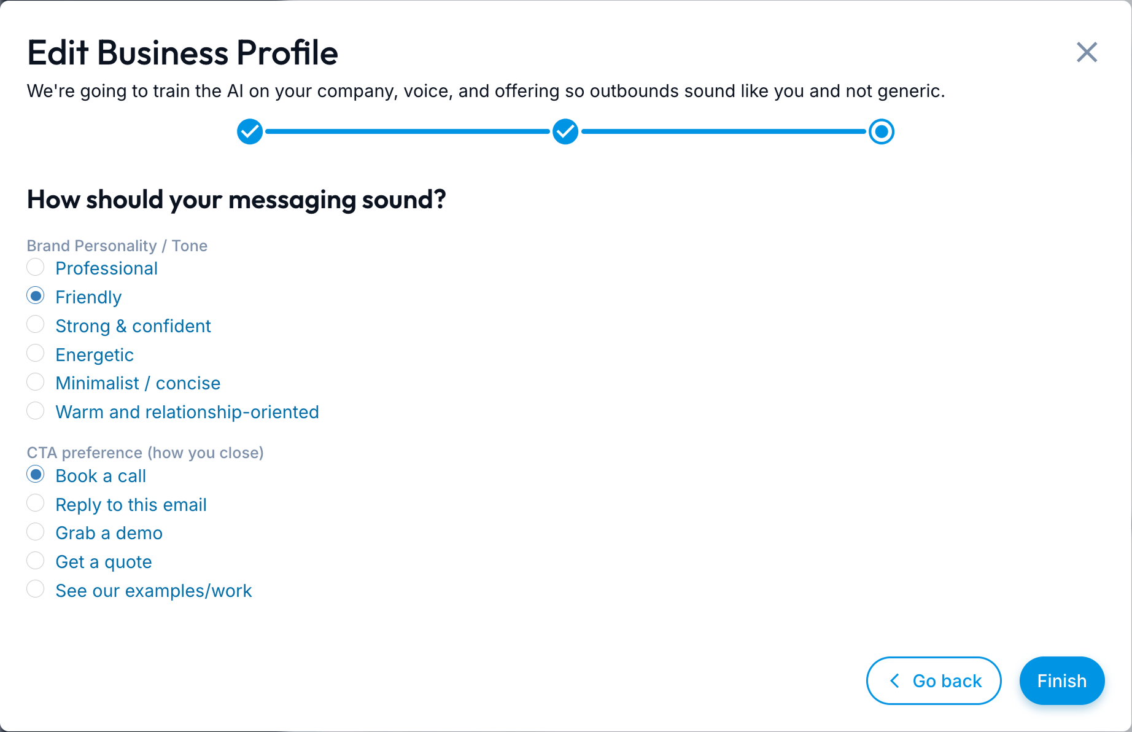This screenshot has width=1132, height=732.
Task: Close the Edit Business Profile dialog
Action: click(x=1087, y=53)
